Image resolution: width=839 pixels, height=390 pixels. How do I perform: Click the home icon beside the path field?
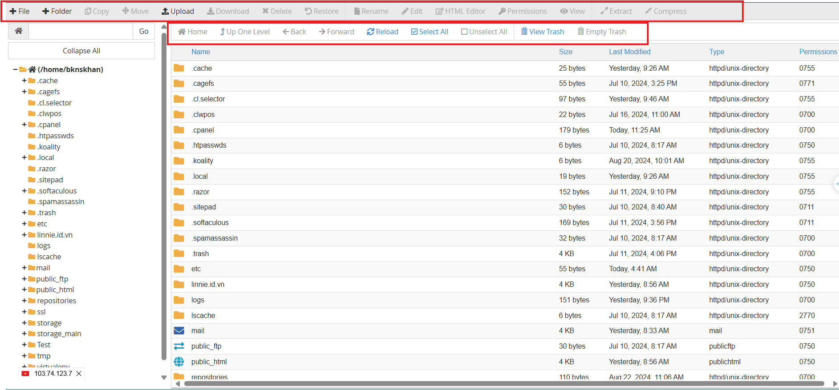coord(19,31)
